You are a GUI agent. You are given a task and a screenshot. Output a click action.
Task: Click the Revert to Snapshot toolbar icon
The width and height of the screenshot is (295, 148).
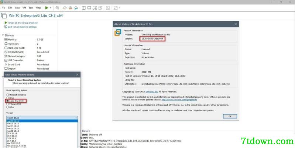pyautogui.click(x=71, y=8)
